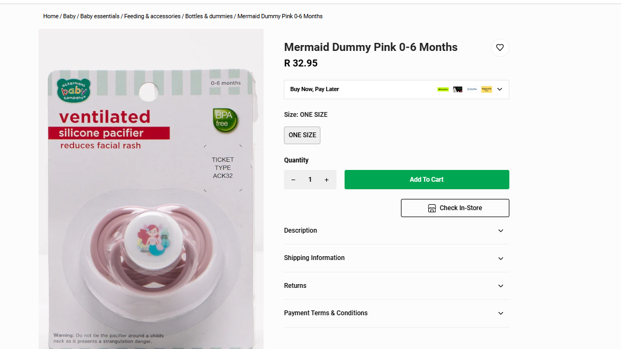Viewport: 621px width, 349px height.
Task: Click the Check In-Store button
Action: pos(455,208)
